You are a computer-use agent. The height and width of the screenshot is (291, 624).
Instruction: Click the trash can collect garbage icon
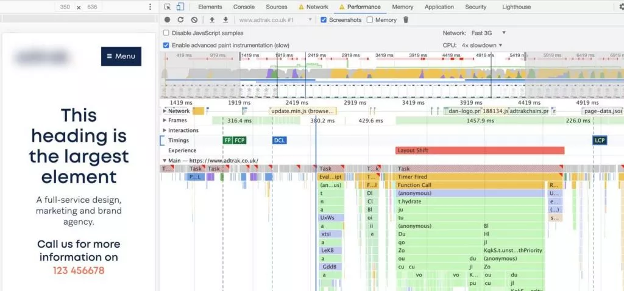pyautogui.click(x=406, y=20)
